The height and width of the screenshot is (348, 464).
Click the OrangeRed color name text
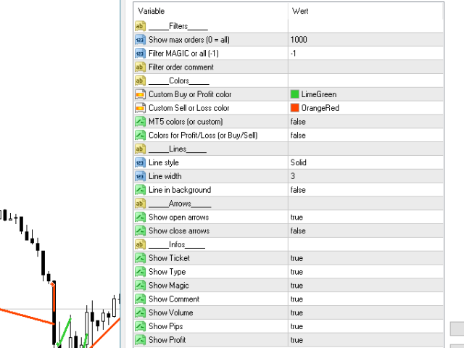[x=320, y=108]
